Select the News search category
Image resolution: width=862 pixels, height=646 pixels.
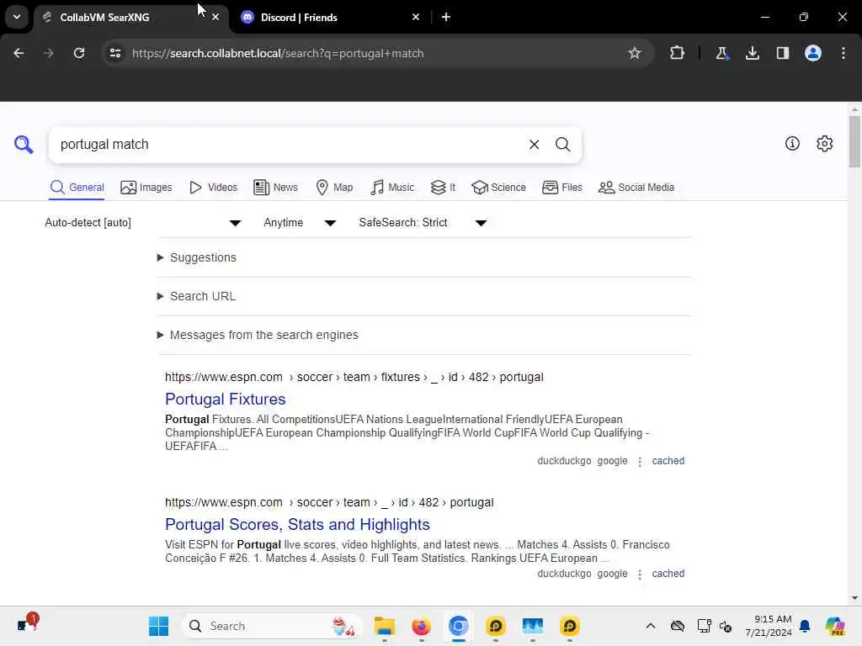[x=275, y=188]
